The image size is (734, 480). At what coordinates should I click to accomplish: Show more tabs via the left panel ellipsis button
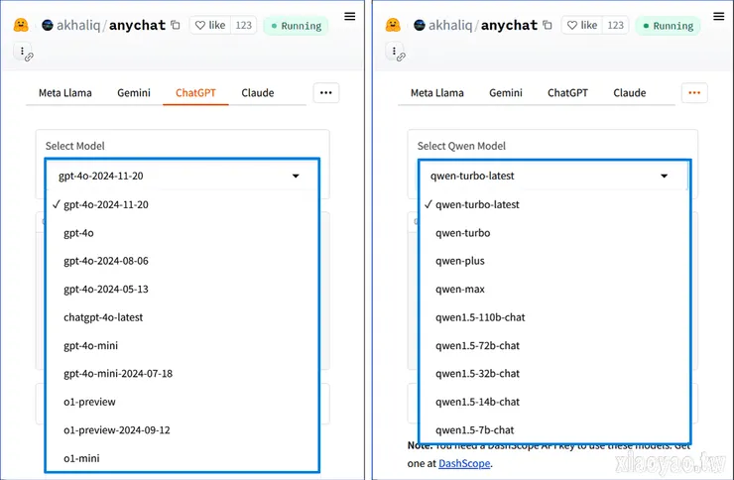pyautogui.click(x=326, y=92)
